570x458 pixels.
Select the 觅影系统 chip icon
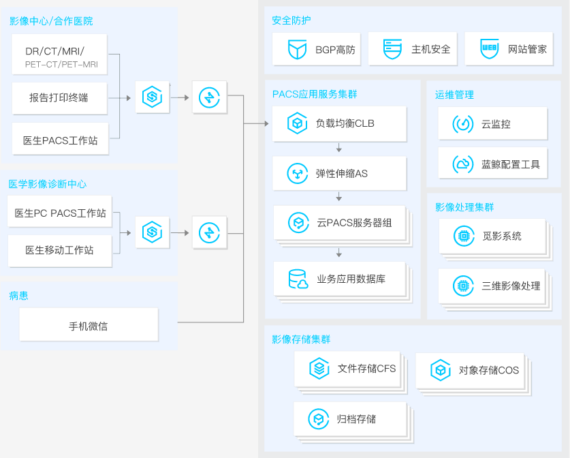click(x=464, y=236)
